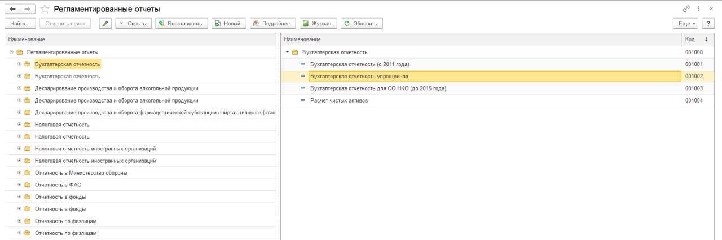Image resolution: width=722 pixels, height=240 pixels.
Task: Open the Журнал button
Action: point(318,23)
